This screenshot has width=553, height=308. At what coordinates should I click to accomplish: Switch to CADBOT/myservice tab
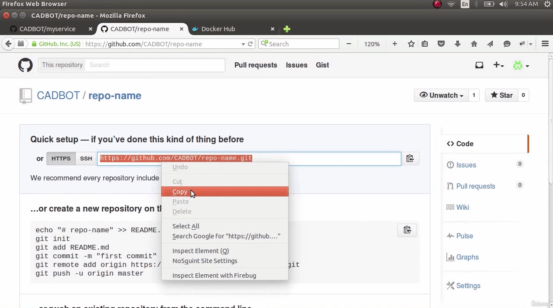48,29
